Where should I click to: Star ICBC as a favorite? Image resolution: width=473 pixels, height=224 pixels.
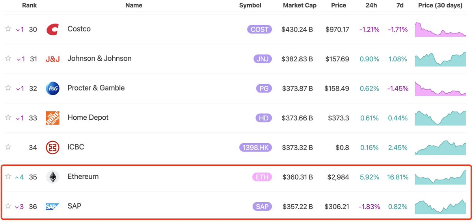point(8,147)
